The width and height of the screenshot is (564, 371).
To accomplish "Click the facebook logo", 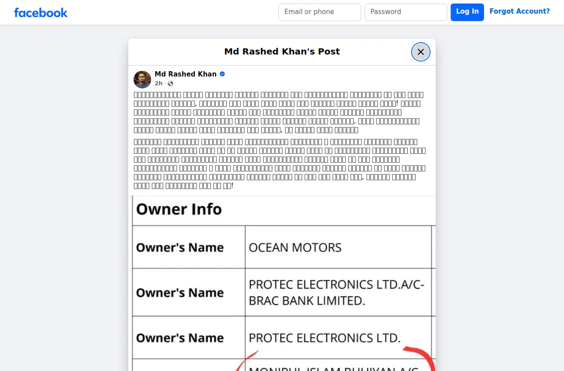I will click(40, 13).
